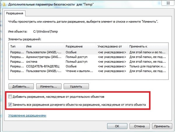This screenshot has width=175, height=132.
Task: Sort by the Разрешение column header
Action: click(x=80, y=46)
